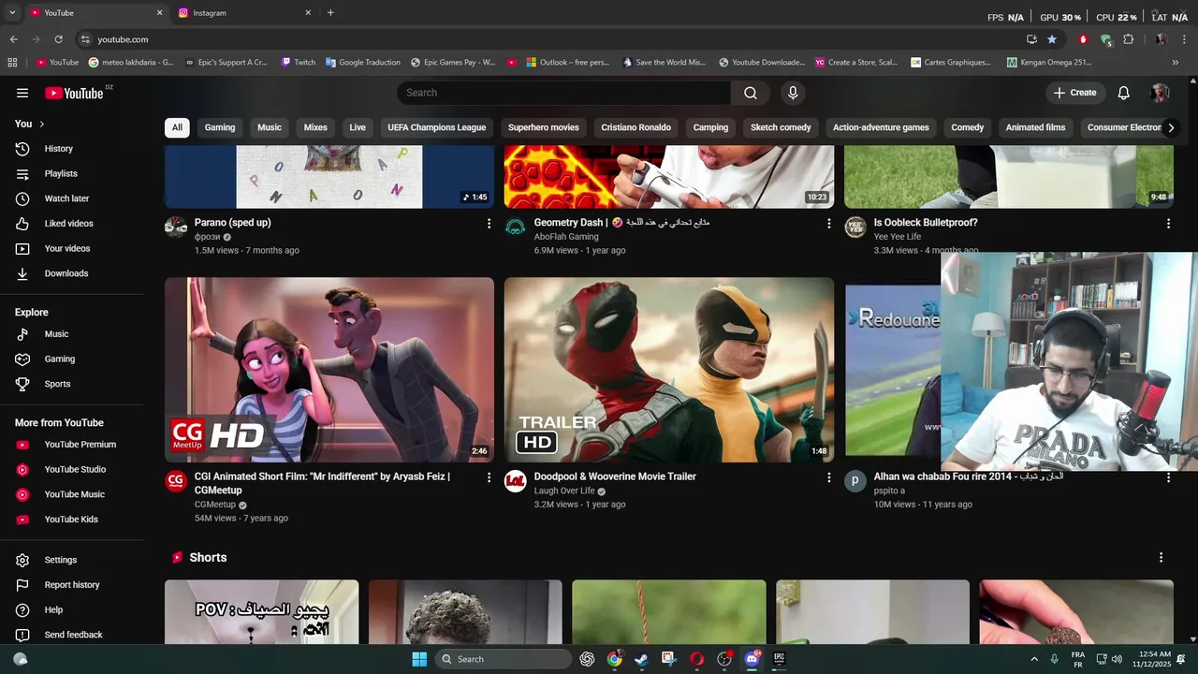This screenshot has height=674, width=1198.
Task: Open options menu for Doodpool & Wooverine trailer
Action: coord(828,477)
